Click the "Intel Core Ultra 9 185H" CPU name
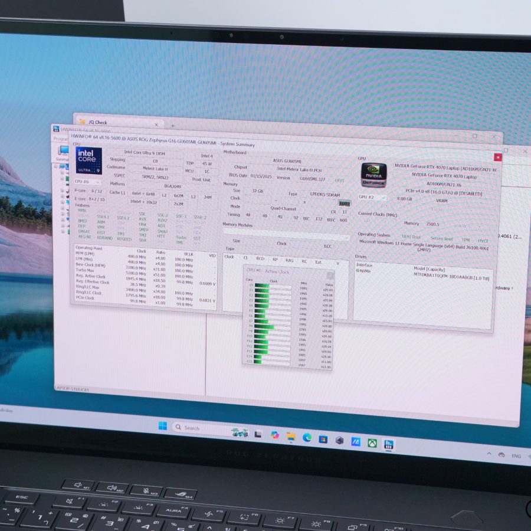 point(145,153)
